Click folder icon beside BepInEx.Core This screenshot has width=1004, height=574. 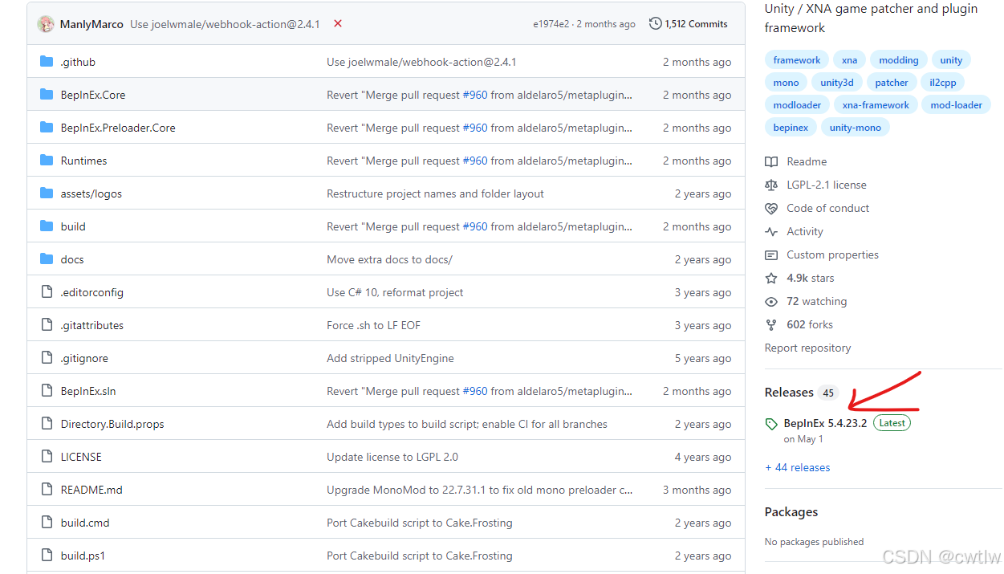(47, 95)
